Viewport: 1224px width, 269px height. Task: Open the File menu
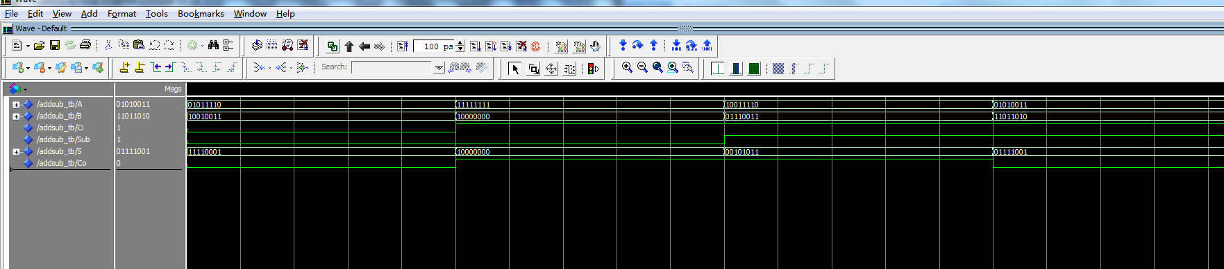11,14
